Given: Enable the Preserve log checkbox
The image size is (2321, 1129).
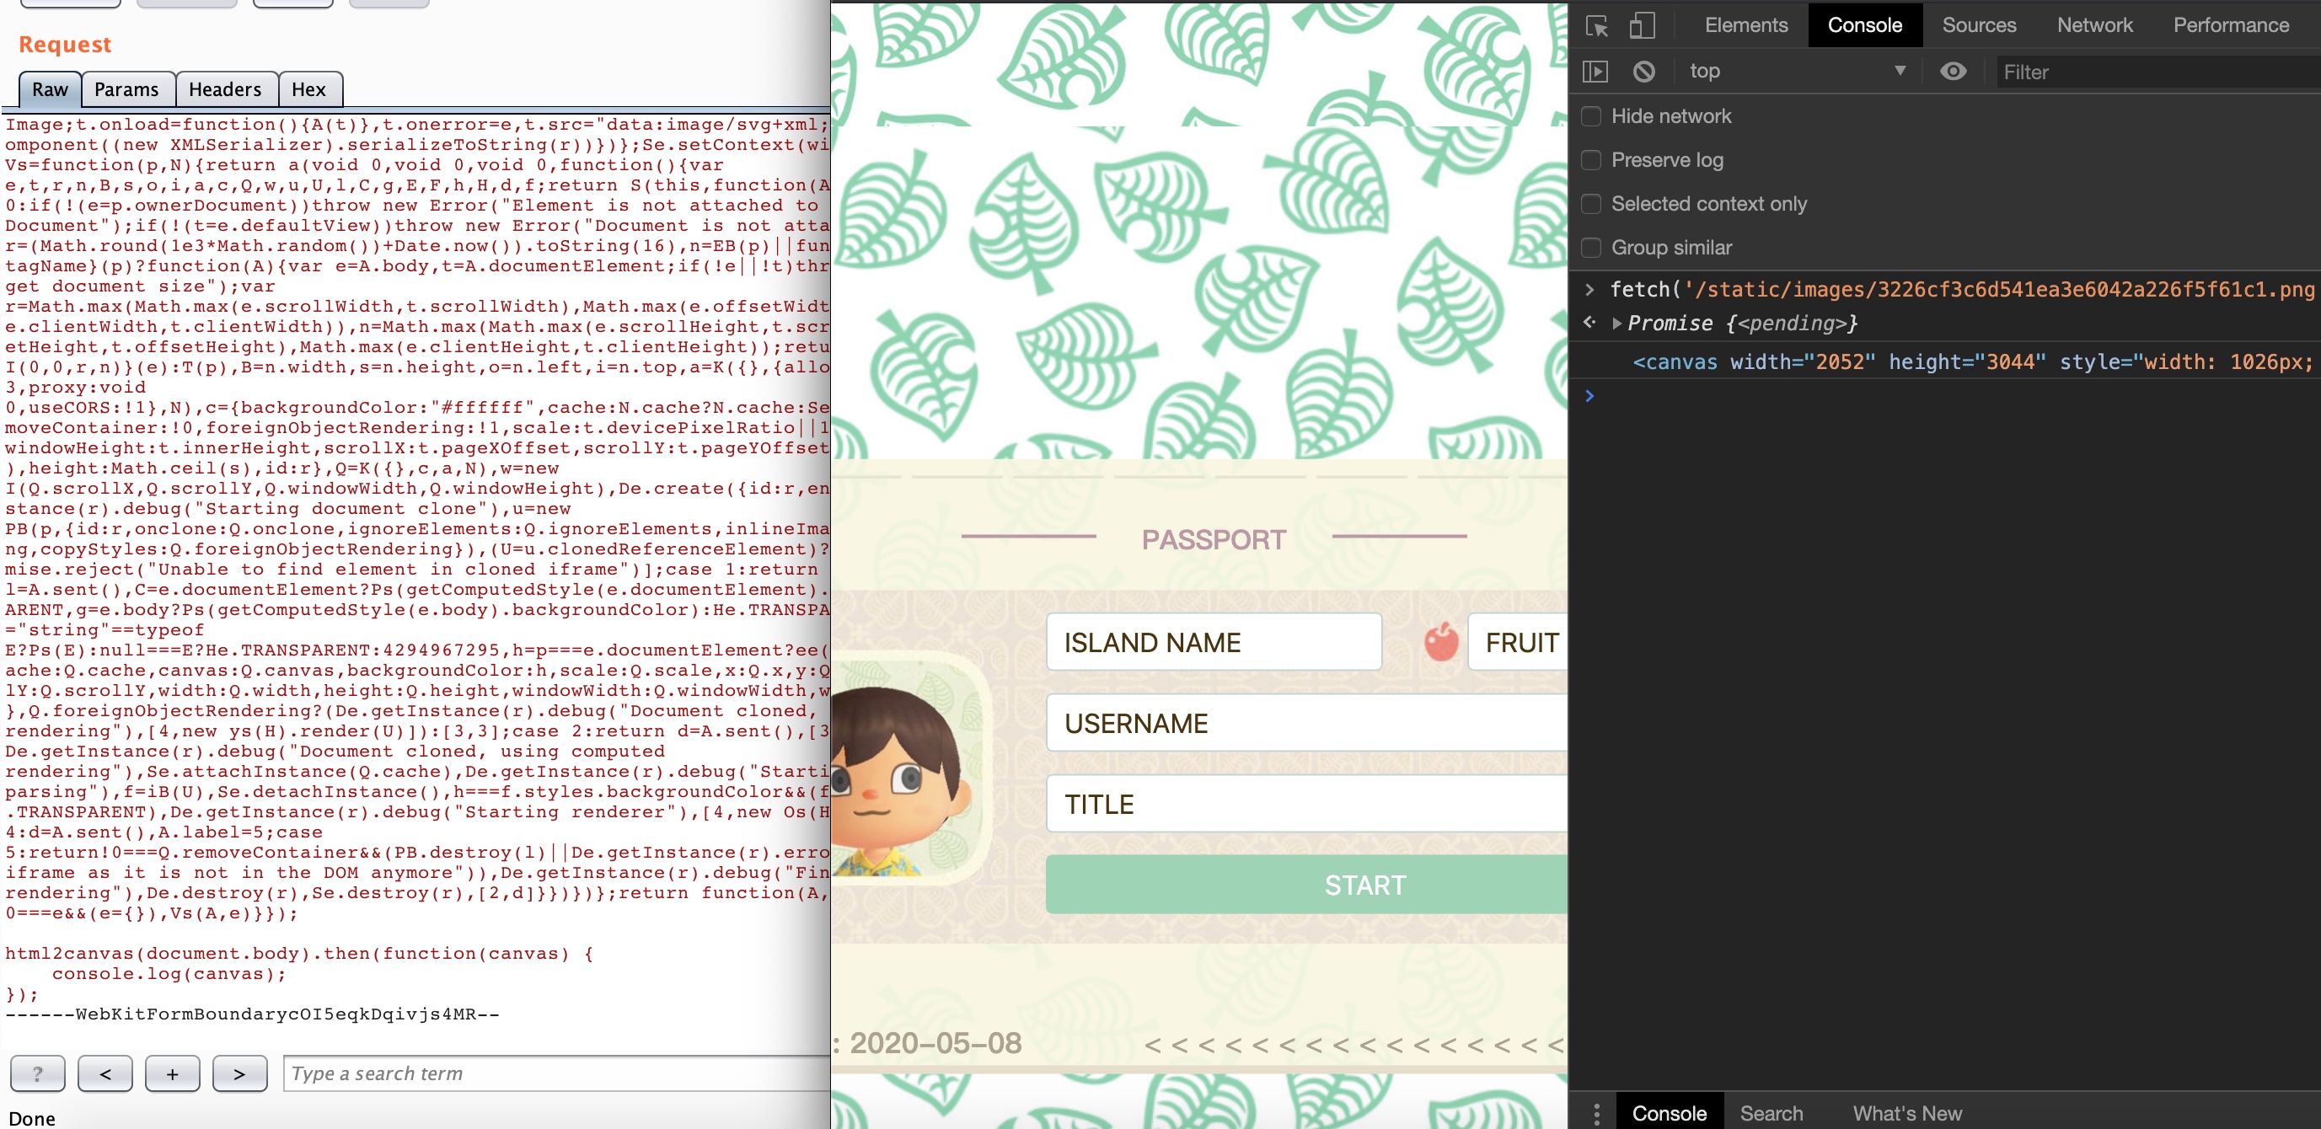Looking at the screenshot, I should pyautogui.click(x=1591, y=160).
